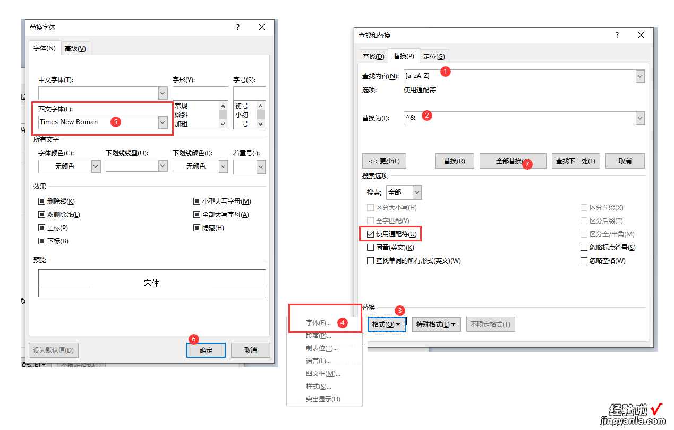Viewport: 674px width, 430px height.
Task: Open the 下划线线型 dropdown
Action: pos(163,166)
